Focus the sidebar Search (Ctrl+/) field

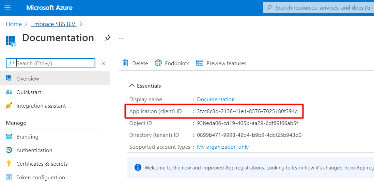(x=50, y=63)
